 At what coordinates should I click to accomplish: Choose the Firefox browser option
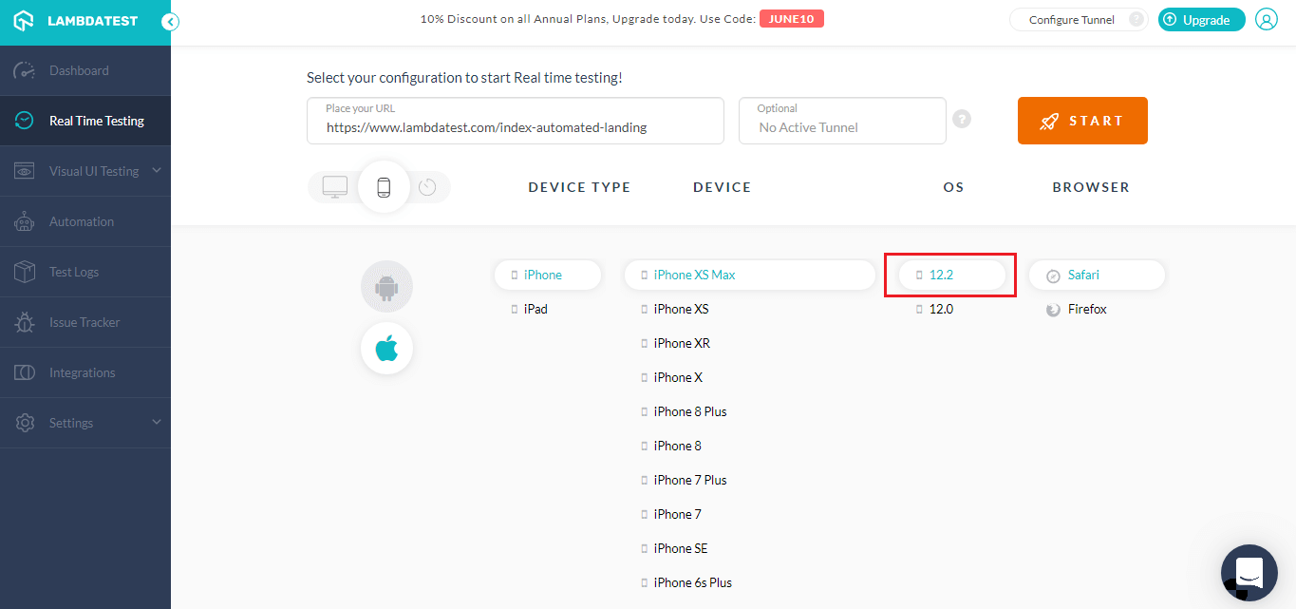click(x=1086, y=309)
